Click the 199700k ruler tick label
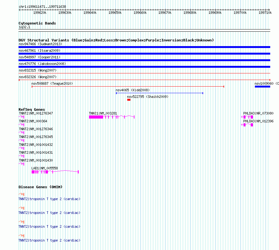The width and height of the screenshot is (279, 250). click(240, 13)
